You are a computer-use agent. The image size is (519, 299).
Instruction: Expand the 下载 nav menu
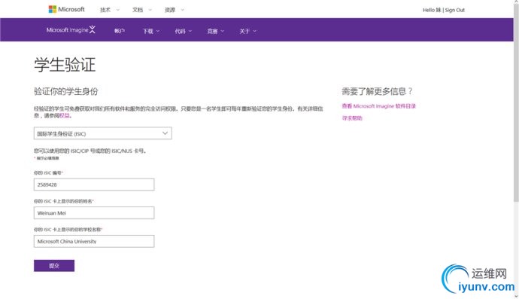click(x=151, y=31)
